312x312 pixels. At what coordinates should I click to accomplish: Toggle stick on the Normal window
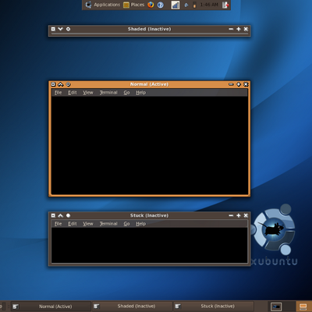[68, 84]
